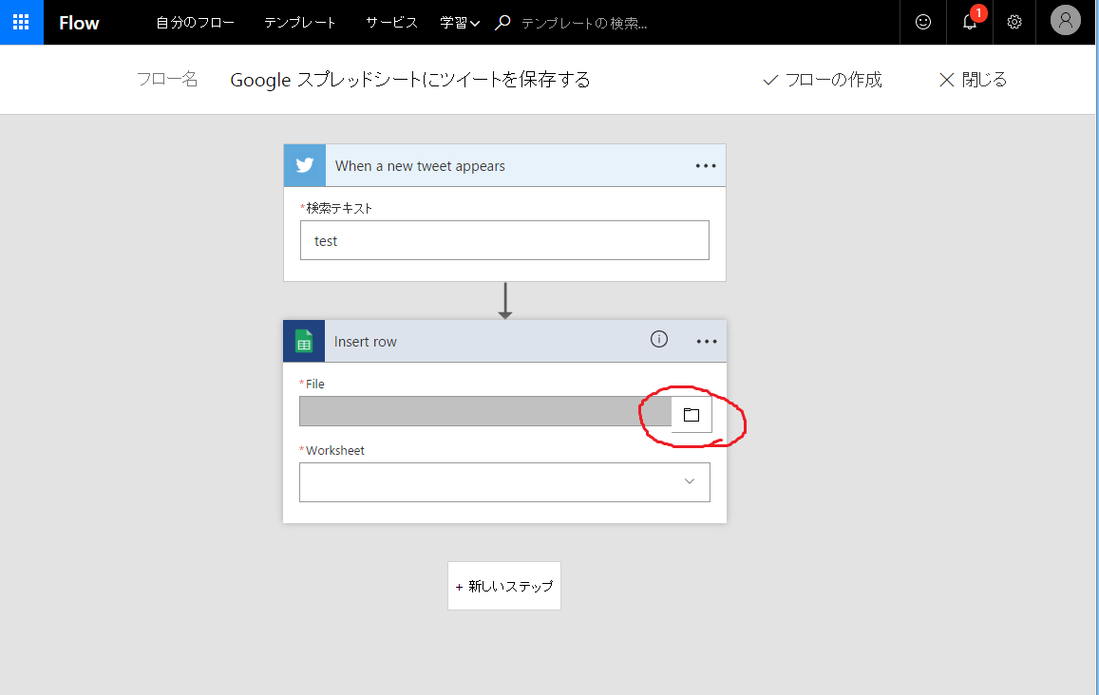
Task: Click the Twitter trigger icon
Action: point(305,166)
